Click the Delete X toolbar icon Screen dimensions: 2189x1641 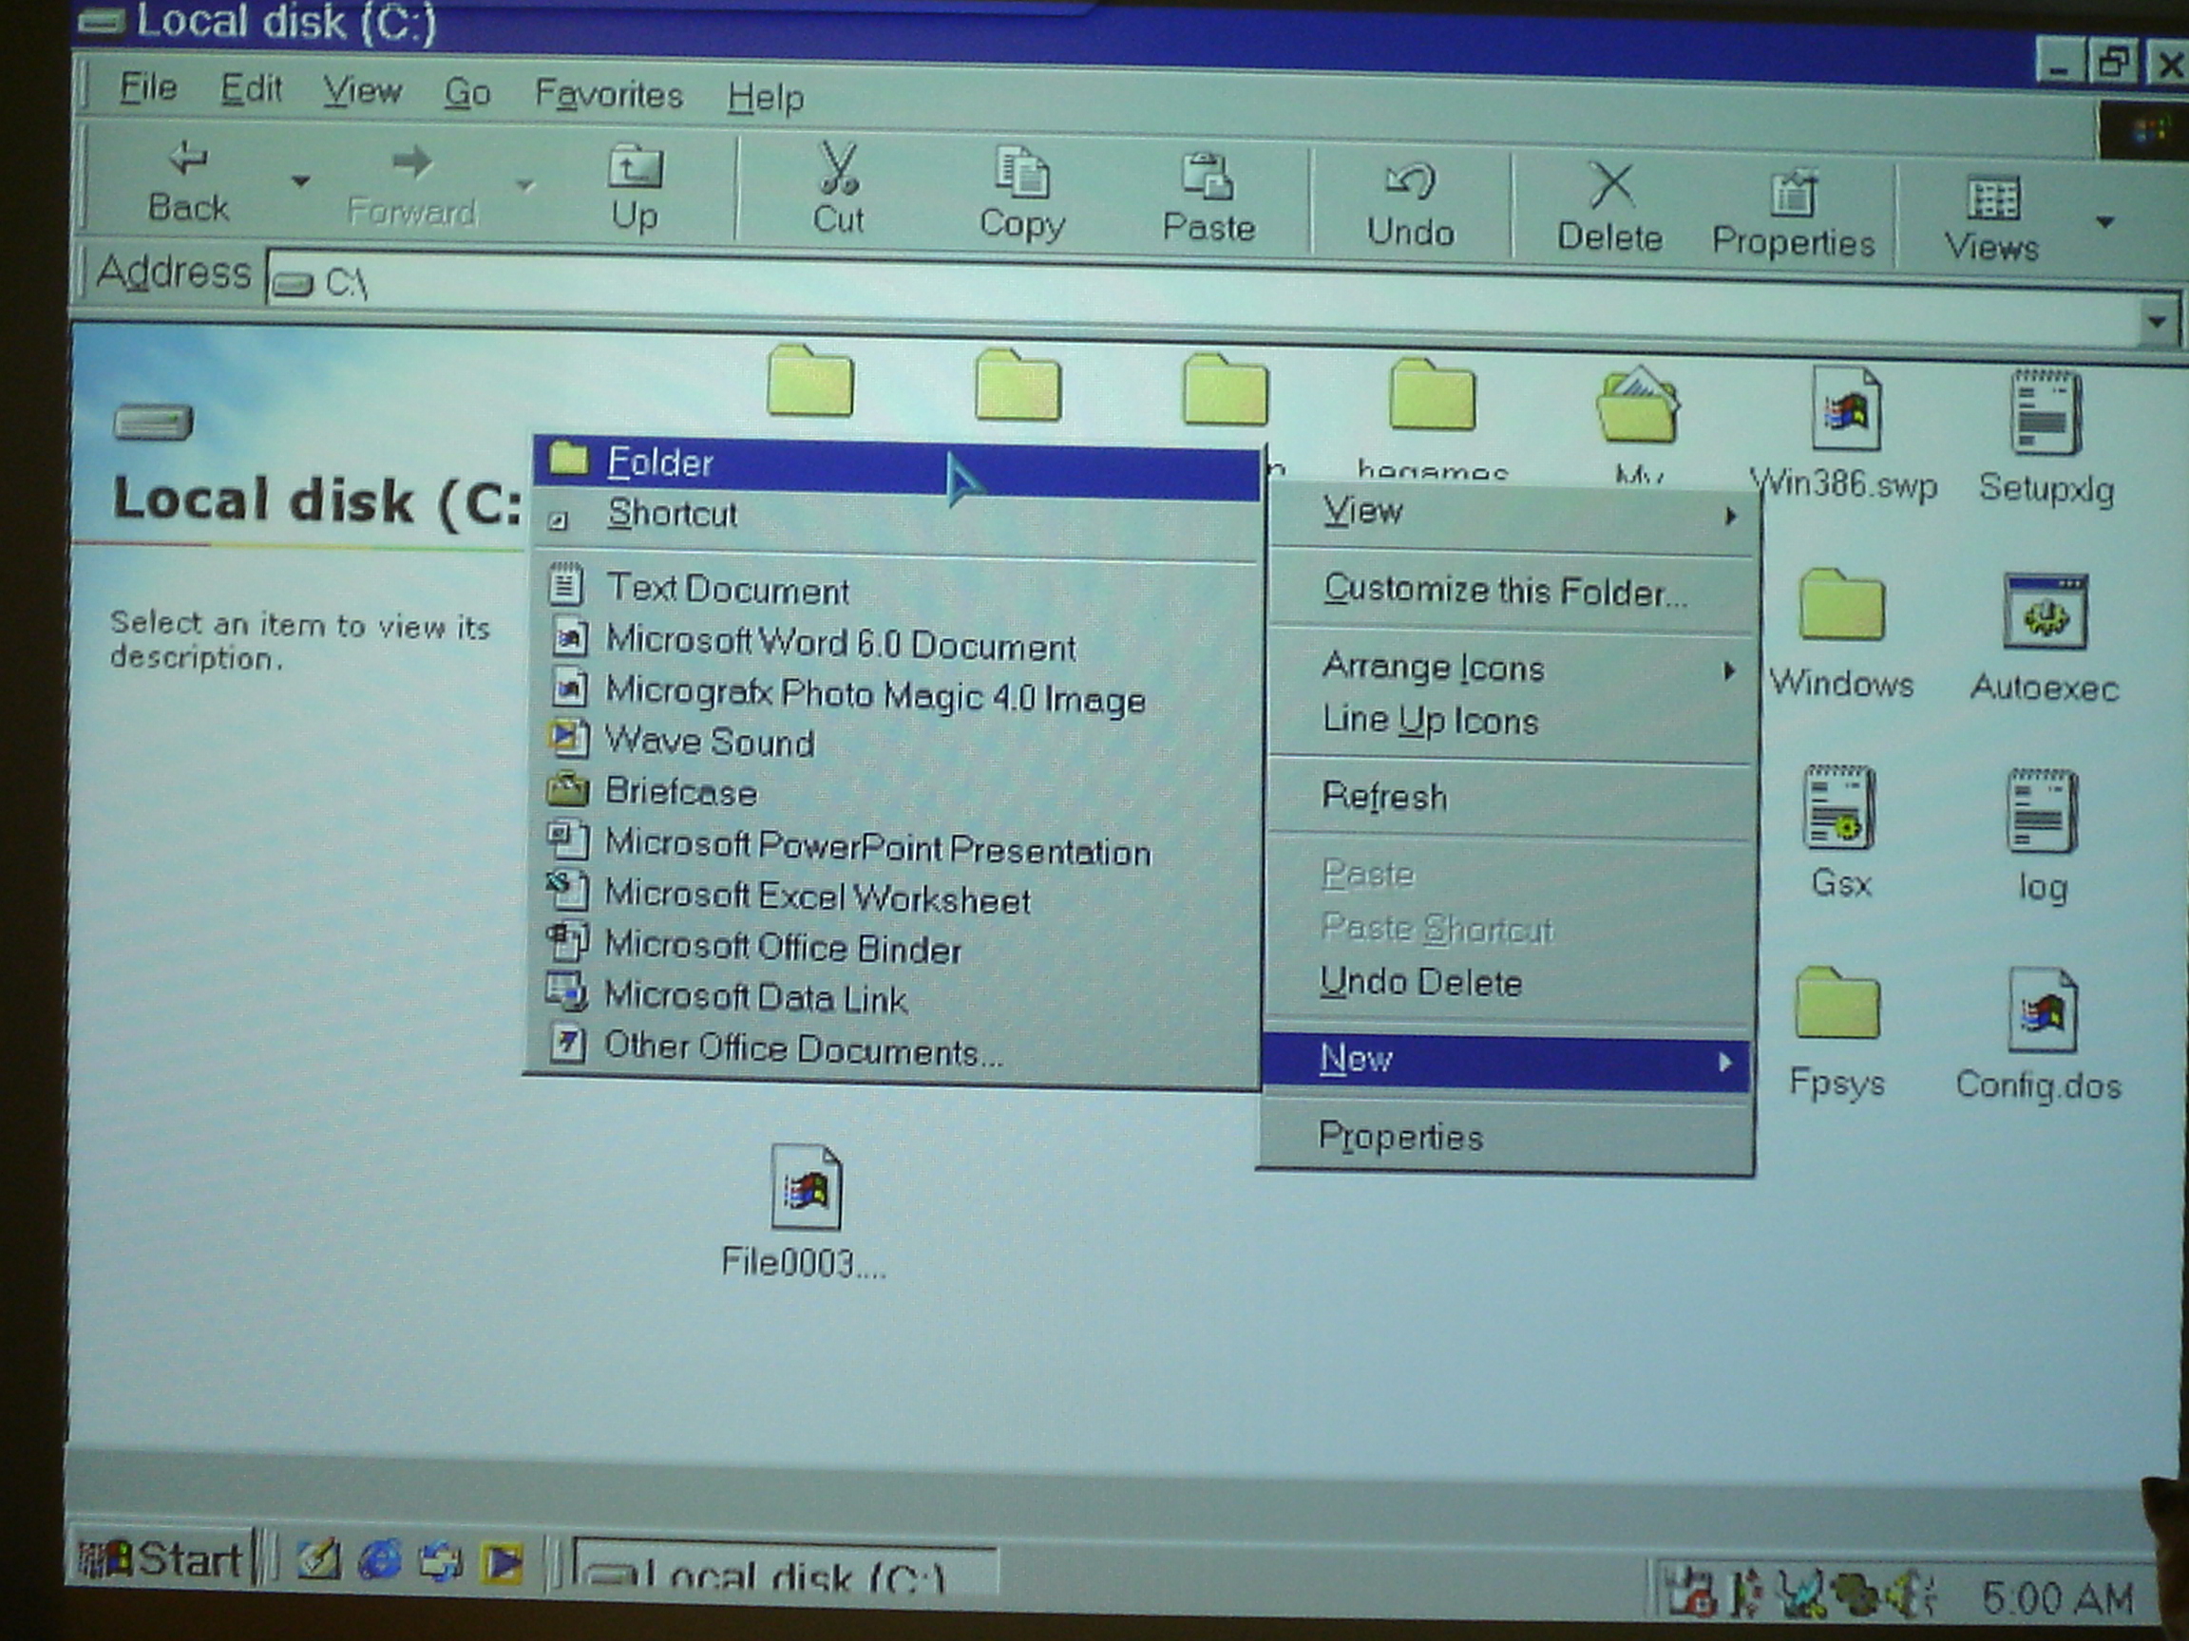point(1610,185)
